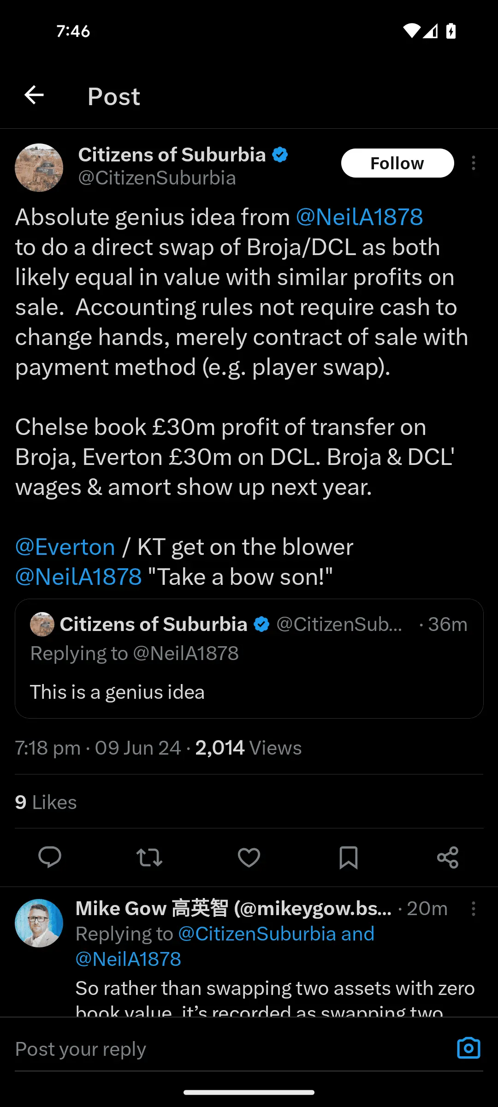Tap the @Everton mention link
This screenshot has width=498, height=1107.
[x=65, y=548]
